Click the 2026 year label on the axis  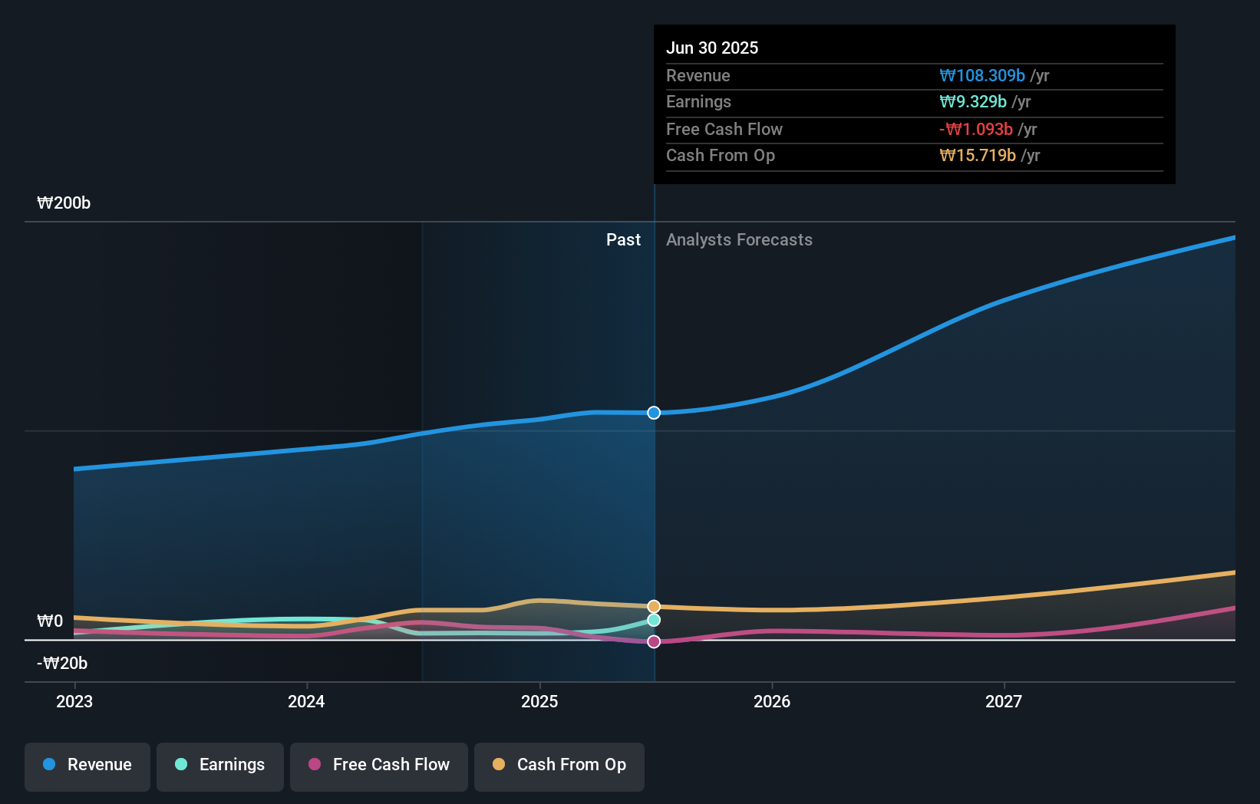pyautogui.click(x=773, y=701)
